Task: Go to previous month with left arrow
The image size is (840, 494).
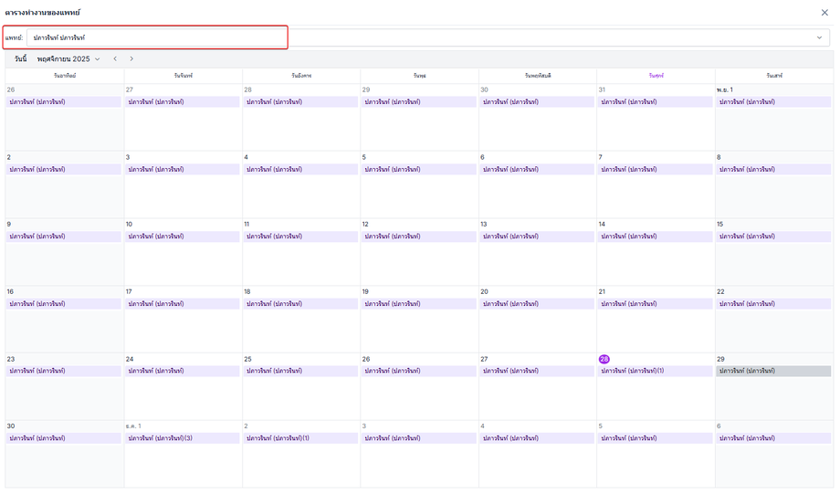Action: pos(115,58)
